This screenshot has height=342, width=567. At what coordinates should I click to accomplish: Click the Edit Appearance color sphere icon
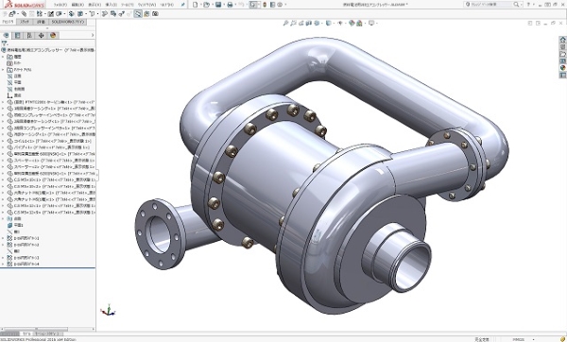(x=352, y=23)
